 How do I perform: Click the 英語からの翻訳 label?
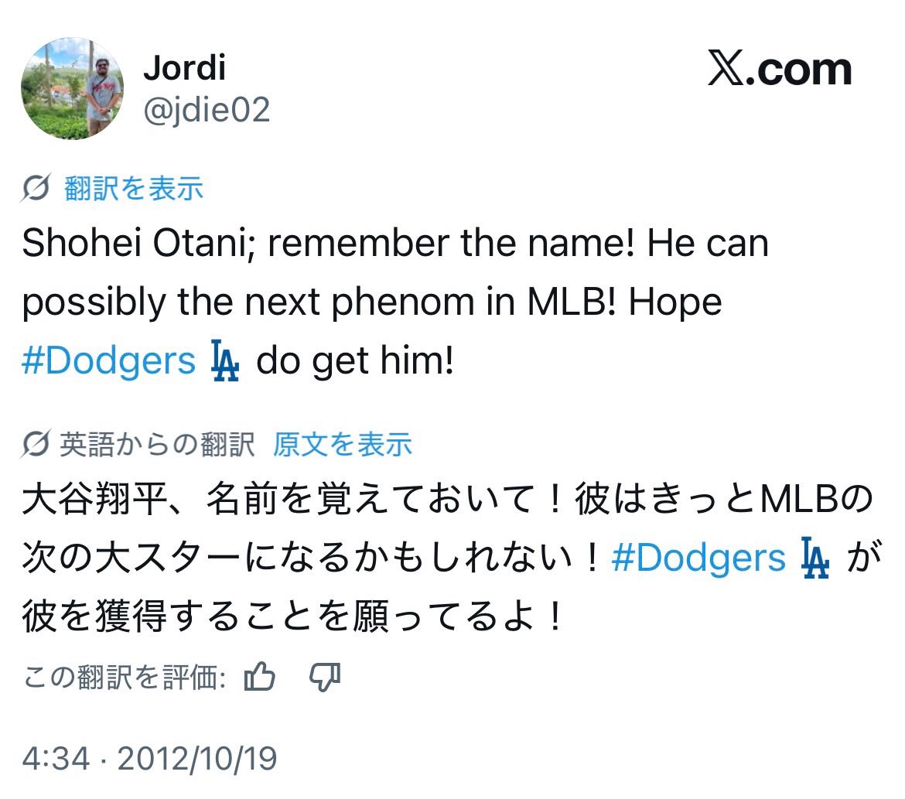click(x=158, y=445)
